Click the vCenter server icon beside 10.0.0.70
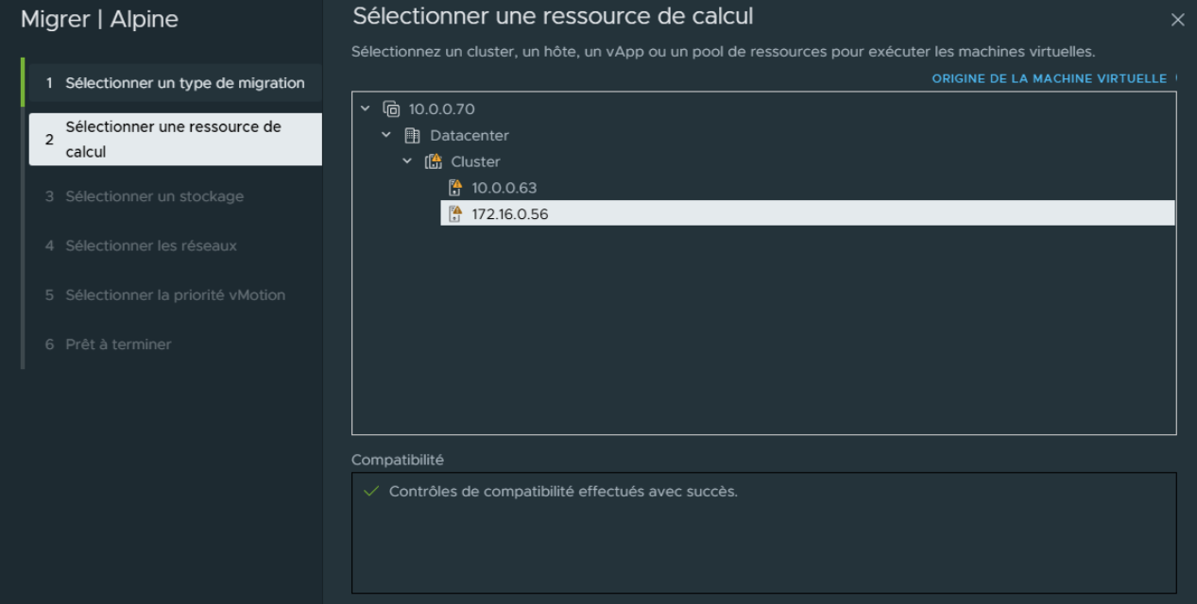This screenshot has width=1197, height=604. tap(391, 109)
